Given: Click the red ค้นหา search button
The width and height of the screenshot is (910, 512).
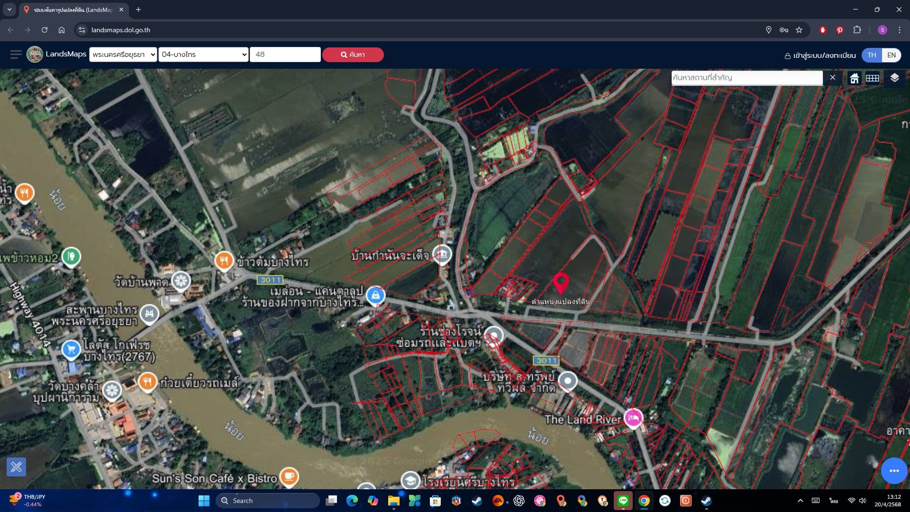Looking at the screenshot, I should point(353,55).
